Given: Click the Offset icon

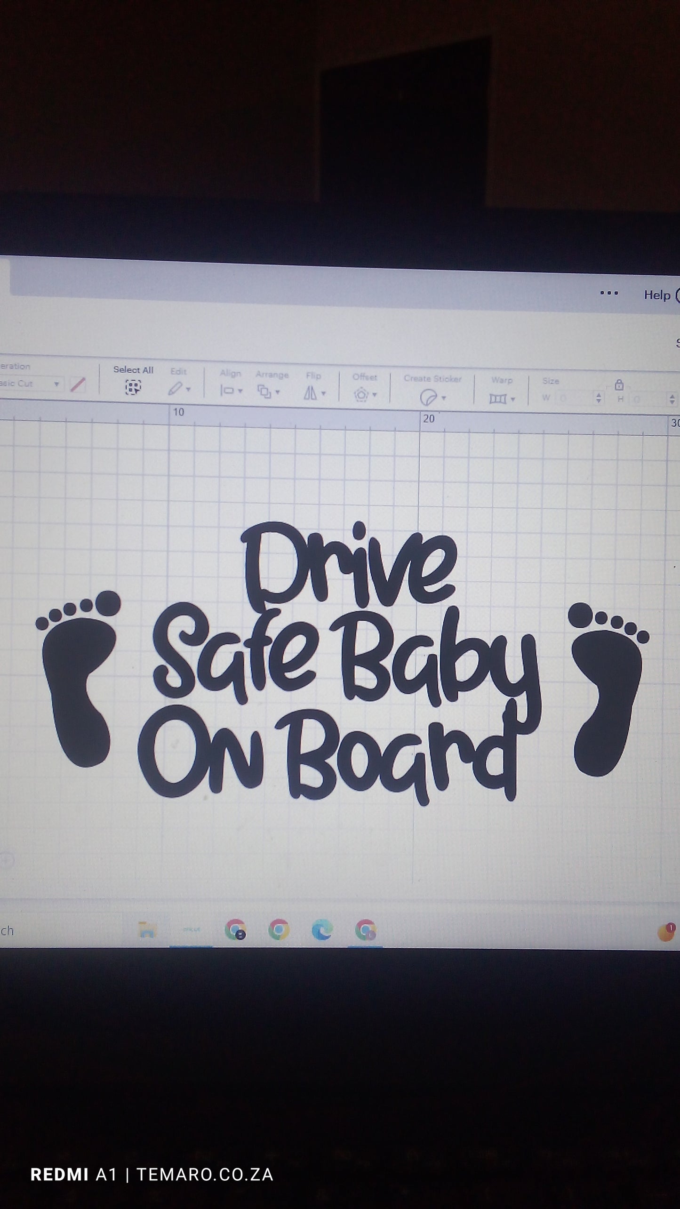Looking at the screenshot, I should 361,394.
